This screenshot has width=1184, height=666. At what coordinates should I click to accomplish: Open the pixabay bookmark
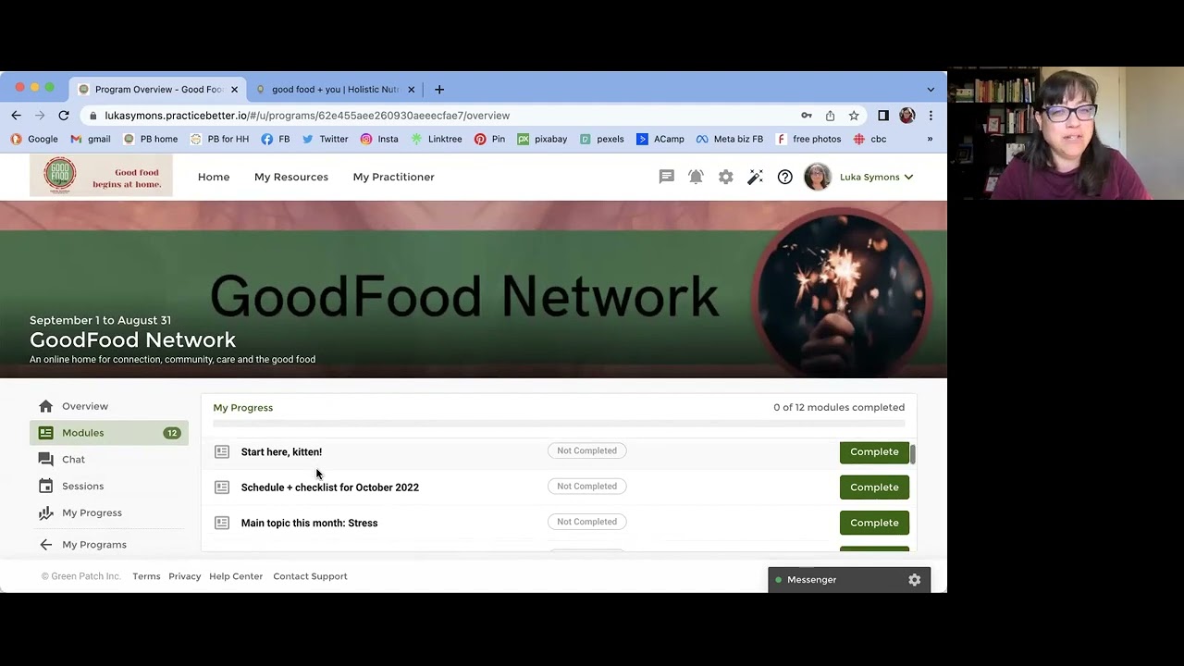[x=542, y=139]
